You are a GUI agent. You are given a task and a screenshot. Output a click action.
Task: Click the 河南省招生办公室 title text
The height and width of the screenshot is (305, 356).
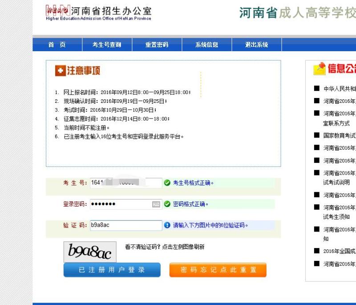click(111, 11)
